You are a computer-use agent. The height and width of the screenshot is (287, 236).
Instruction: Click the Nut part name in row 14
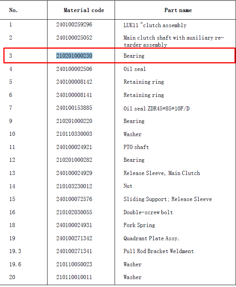(x=128, y=186)
